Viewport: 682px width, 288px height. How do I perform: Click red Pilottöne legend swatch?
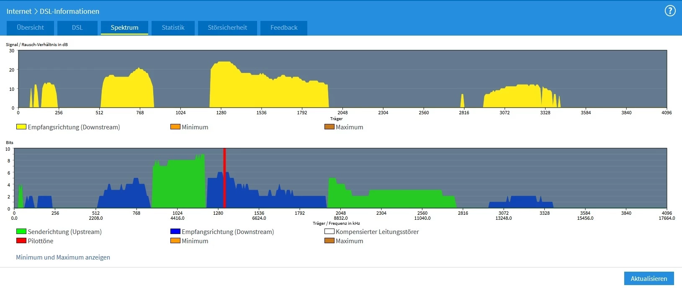(x=21, y=241)
